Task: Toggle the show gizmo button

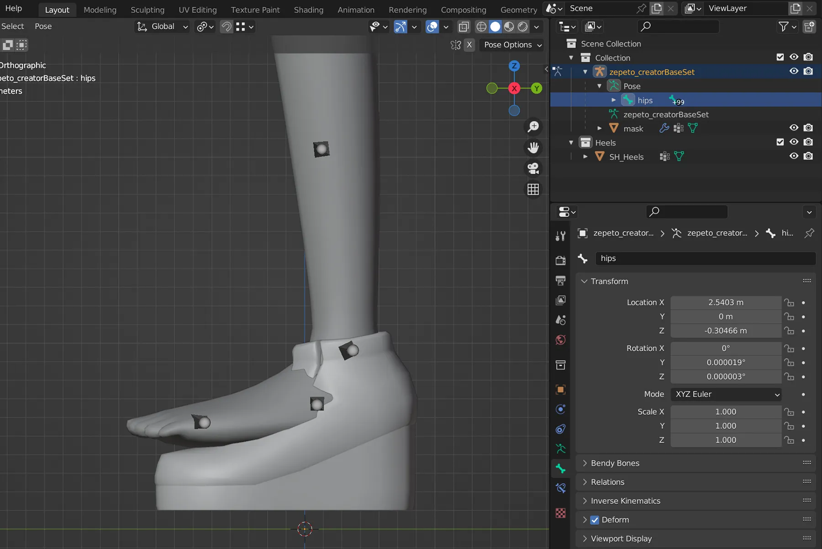Action: 400,26
